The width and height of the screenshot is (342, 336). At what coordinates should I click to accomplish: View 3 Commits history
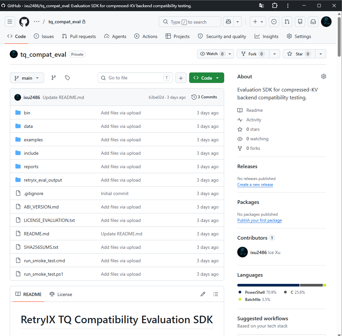tap(204, 97)
